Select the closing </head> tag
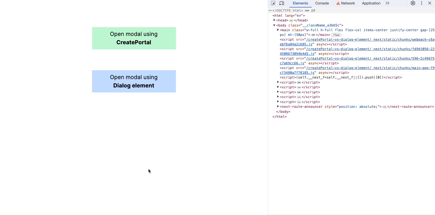 (x=301, y=20)
